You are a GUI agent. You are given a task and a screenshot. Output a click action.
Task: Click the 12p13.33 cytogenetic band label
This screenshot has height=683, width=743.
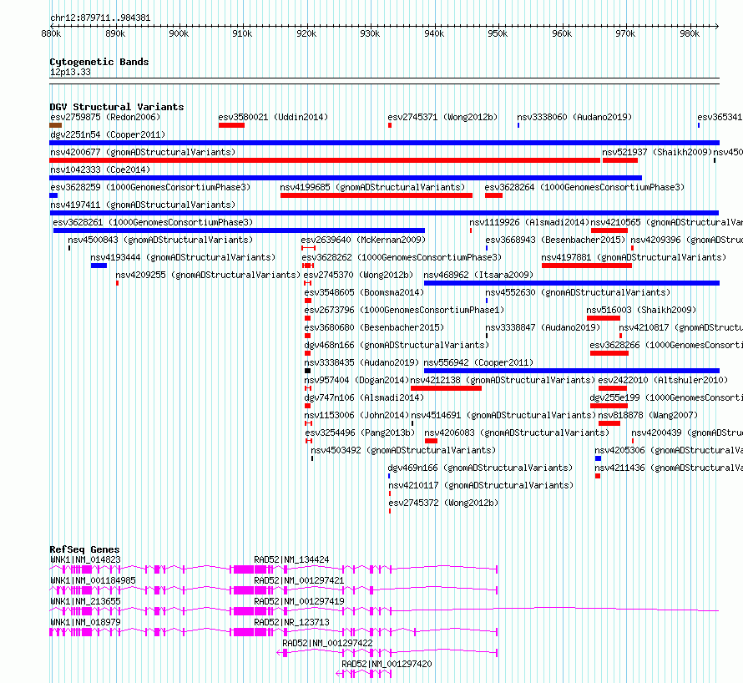70,72
